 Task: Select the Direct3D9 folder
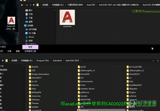pyautogui.click(x=84, y=74)
